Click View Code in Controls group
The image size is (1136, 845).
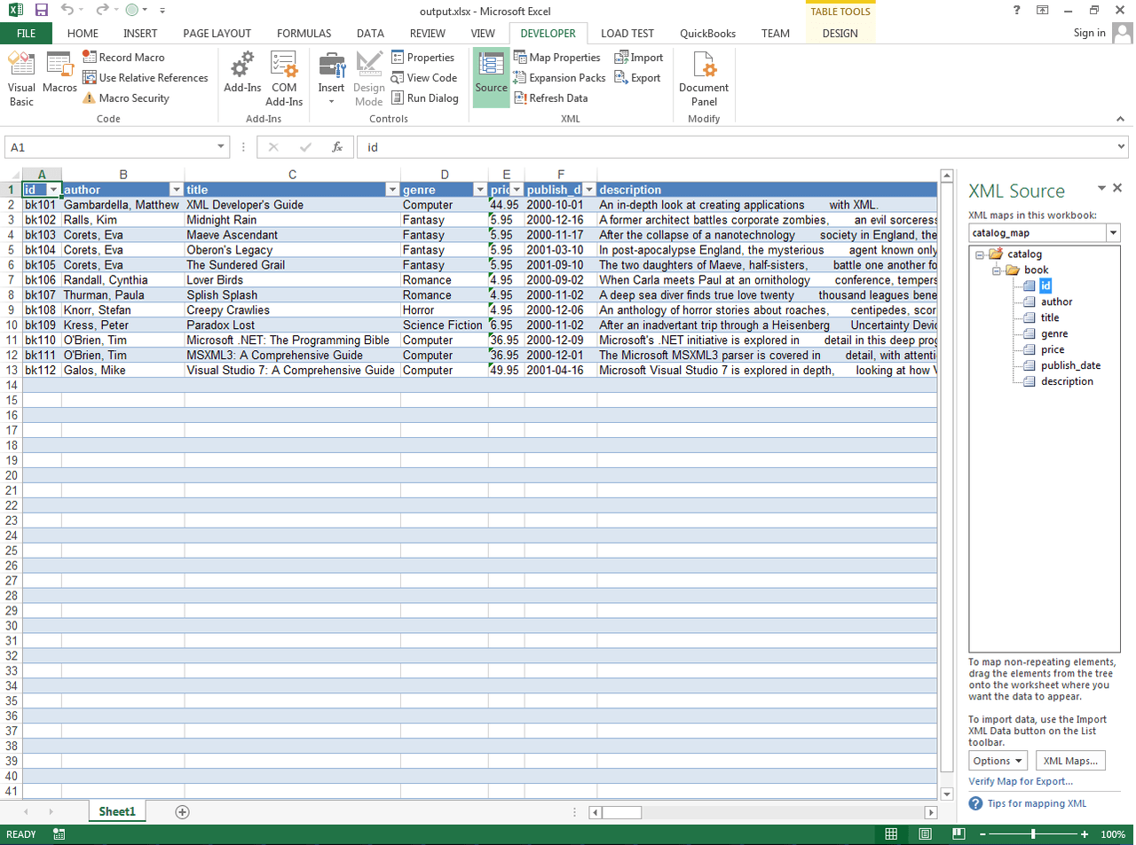(424, 77)
